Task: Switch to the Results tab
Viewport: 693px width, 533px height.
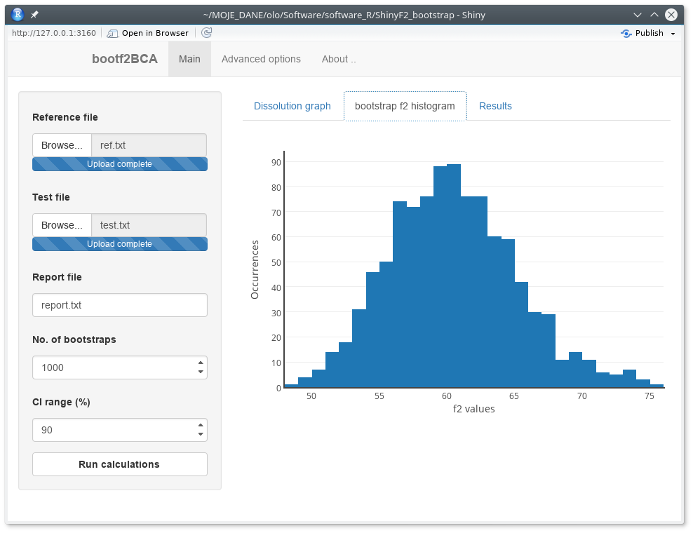Action: click(495, 106)
